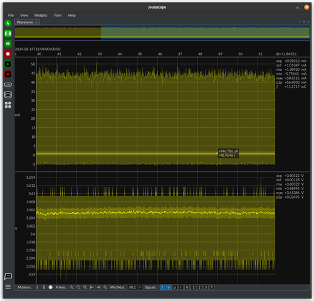Click the pin left X-axis icon
Image resolution: width=314 pixels, height=301 pixels.
point(92,287)
